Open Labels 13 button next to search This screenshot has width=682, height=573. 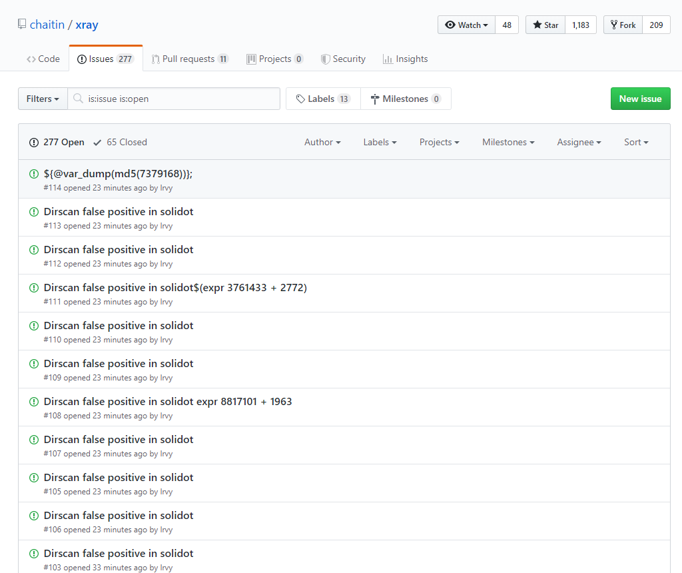[x=323, y=99]
